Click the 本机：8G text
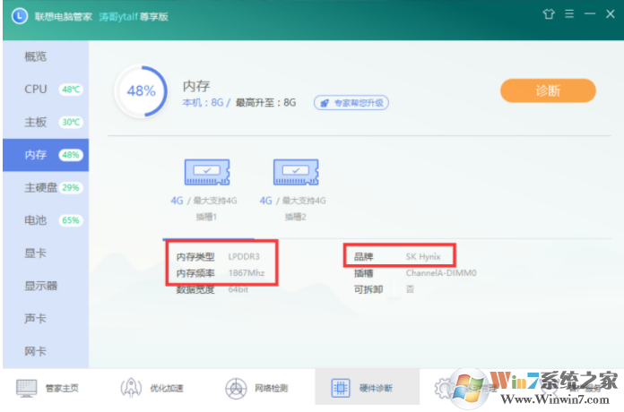 click(x=203, y=103)
